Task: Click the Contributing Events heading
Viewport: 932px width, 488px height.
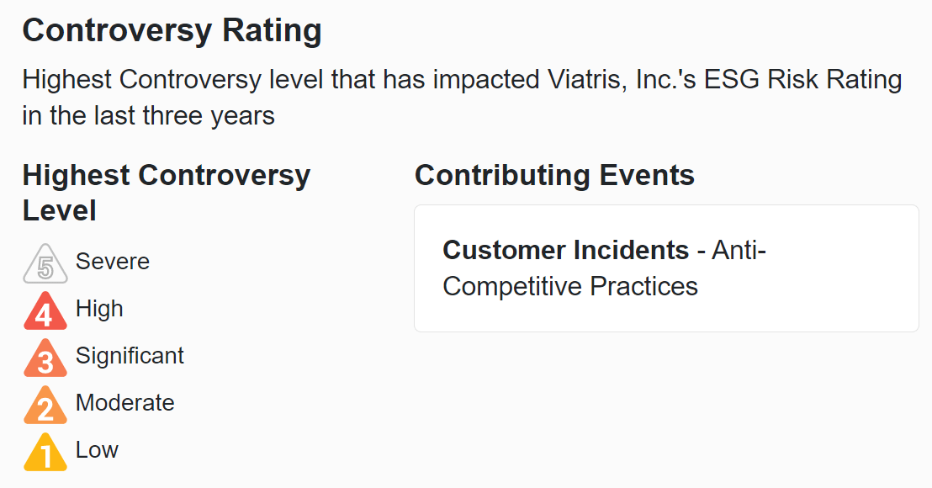Action: coord(554,175)
